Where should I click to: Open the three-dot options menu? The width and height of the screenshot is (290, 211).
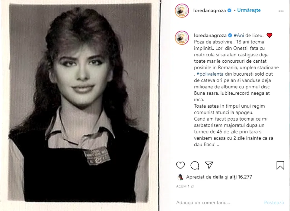pyautogui.click(x=281, y=11)
